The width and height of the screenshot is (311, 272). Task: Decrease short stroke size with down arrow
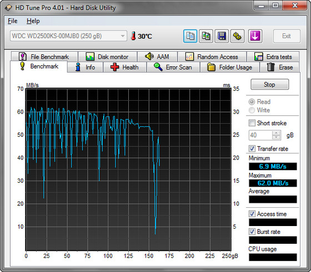[277, 137]
